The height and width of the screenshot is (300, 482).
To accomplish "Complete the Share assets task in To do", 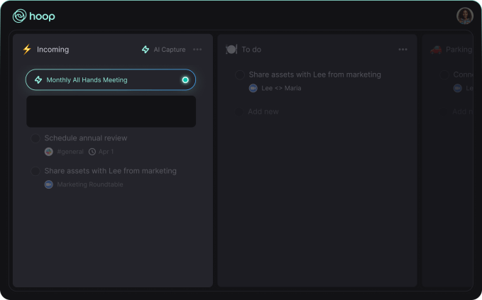I will [x=240, y=74].
